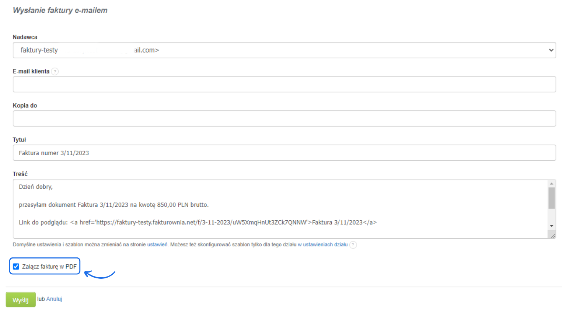
Task: Click the 'przesyłam dokument Faktura 3/11/2023' line
Action: [x=114, y=205]
